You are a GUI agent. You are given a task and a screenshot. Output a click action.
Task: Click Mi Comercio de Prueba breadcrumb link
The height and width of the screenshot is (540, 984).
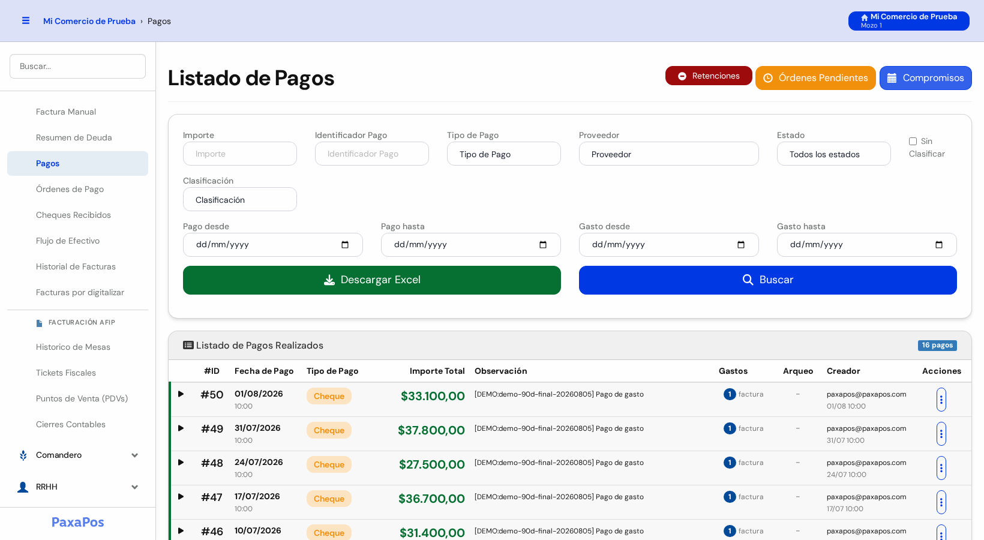pyautogui.click(x=89, y=21)
